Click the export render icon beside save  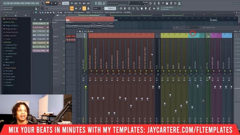(x=171, y=3)
